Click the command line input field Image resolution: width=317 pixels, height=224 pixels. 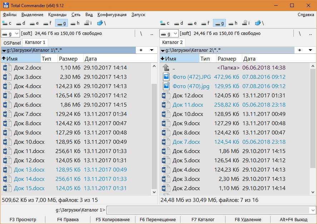pyautogui.click(x=211, y=210)
